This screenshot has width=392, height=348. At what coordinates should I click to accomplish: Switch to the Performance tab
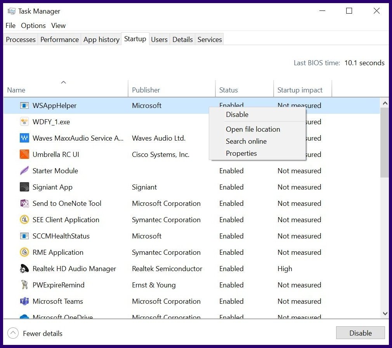[59, 40]
